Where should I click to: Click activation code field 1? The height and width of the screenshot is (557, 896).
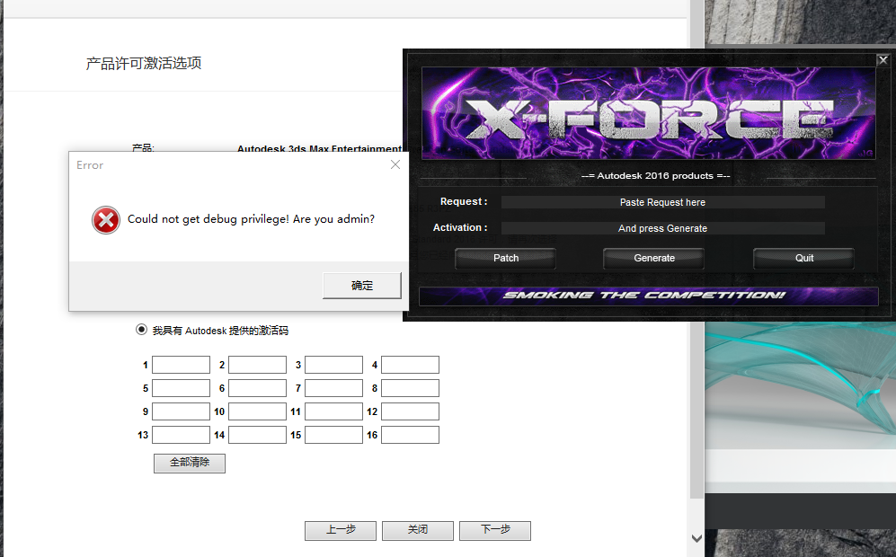(182, 365)
